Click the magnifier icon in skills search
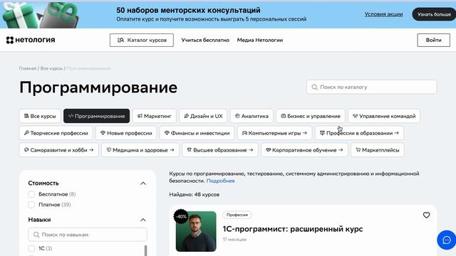 [x=36, y=235]
